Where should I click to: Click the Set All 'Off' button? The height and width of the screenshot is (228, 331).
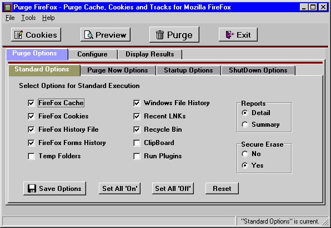(173, 189)
